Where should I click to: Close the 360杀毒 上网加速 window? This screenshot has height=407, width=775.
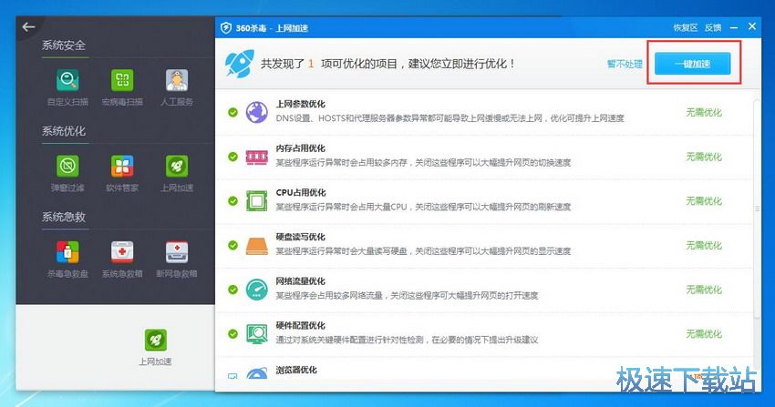point(752,26)
